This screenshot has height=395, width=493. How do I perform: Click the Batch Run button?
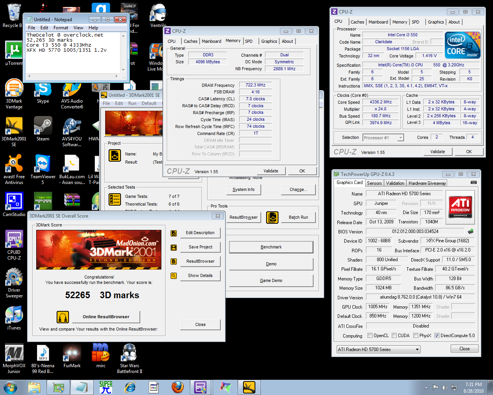pos(298,217)
